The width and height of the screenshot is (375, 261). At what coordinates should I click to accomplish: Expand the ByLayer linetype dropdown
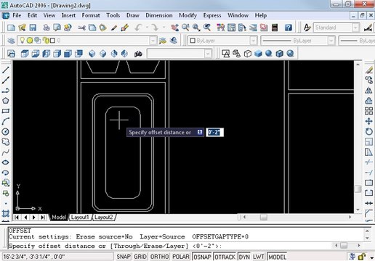pos(331,41)
